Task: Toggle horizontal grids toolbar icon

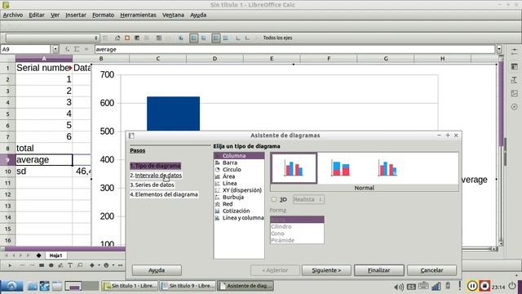Action: coord(216,38)
